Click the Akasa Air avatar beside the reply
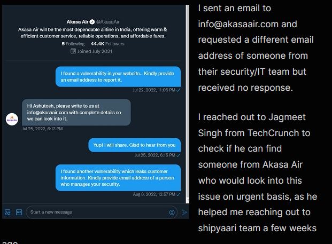Screen dimensions: 332x244 coord(12,120)
